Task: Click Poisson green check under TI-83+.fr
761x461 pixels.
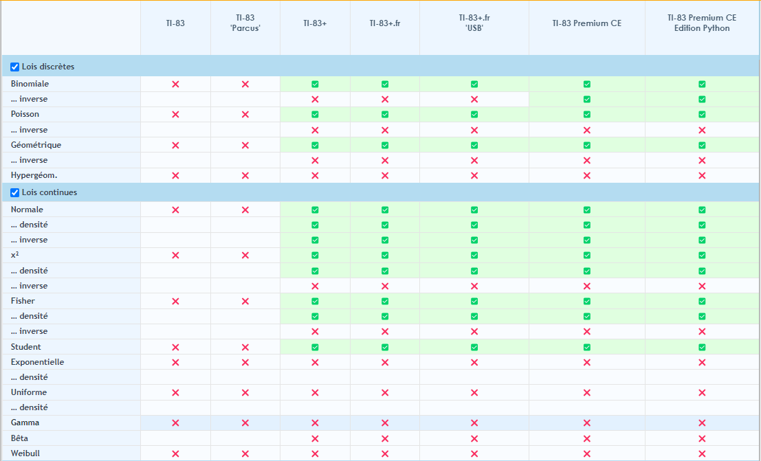Action: click(x=385, y=115)
